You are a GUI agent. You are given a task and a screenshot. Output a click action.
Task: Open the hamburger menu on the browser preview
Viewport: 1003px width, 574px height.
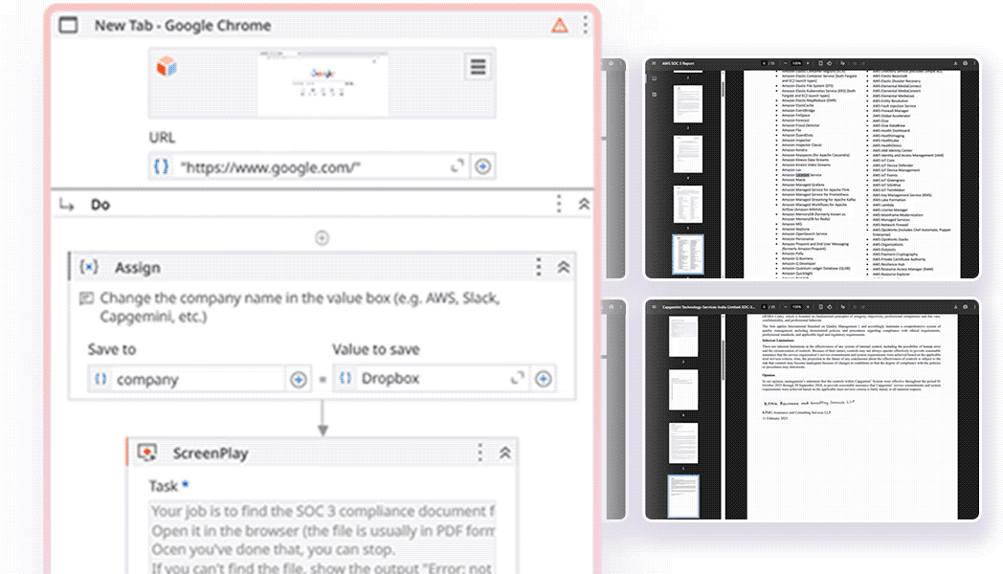478,66
